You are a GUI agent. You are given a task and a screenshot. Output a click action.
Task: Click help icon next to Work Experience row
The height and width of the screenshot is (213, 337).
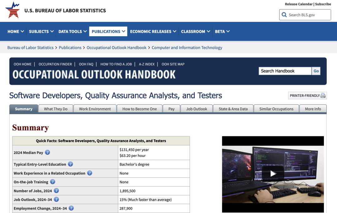(x=90, y=173)
